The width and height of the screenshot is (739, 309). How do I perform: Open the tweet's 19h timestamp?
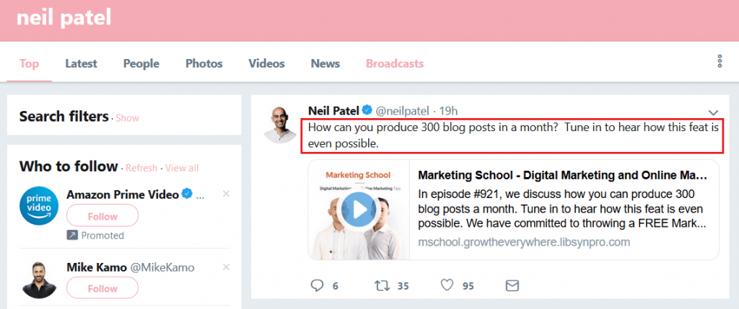[448, 112]
